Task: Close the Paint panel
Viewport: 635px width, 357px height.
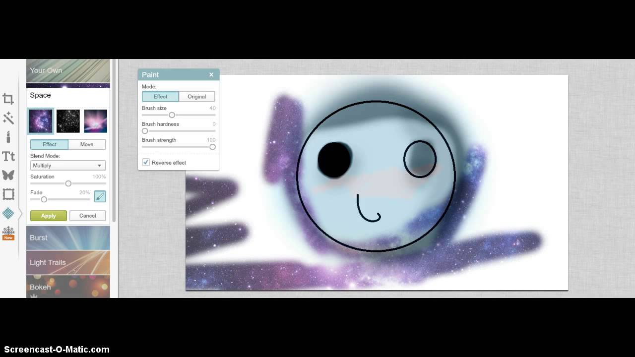Action: point(211,74)
